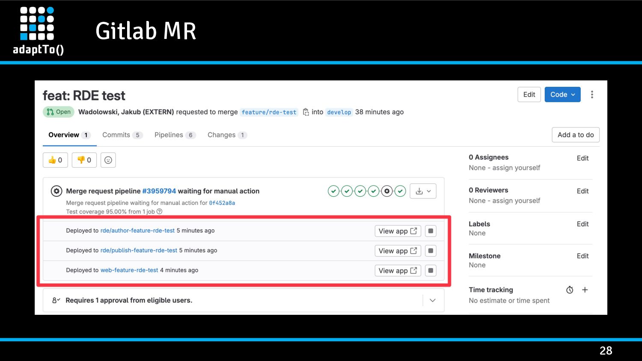The image size is (642, 361).
Task: Click View app for rde/publish-feature-rde-test
Action: point(398,251)
